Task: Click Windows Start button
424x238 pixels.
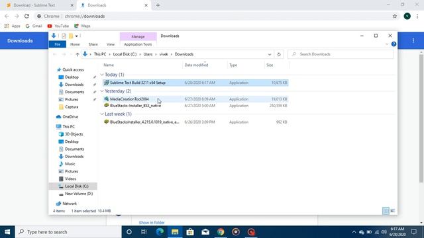Action: coord(7,232)
